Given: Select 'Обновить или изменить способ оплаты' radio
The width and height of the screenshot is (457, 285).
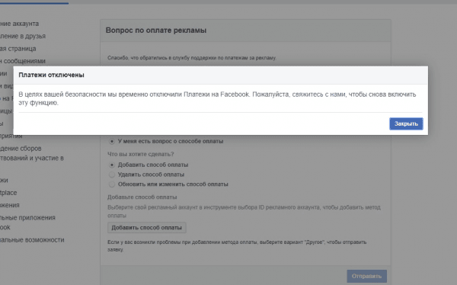Looking at the screenshot, I should tap(112, 184).
